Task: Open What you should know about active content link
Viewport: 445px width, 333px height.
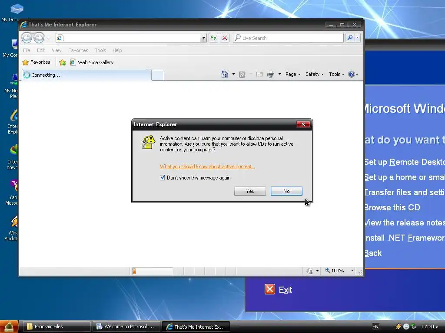Action: pyautogui.click(x=207, y=166)
